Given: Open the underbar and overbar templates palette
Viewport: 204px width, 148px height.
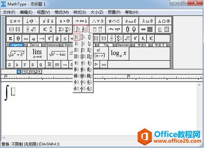Looking at the screenshot, I should click(98, 29).
